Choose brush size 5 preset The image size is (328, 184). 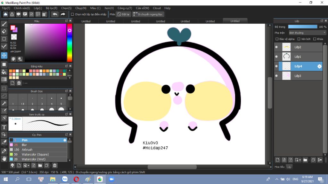61,100
